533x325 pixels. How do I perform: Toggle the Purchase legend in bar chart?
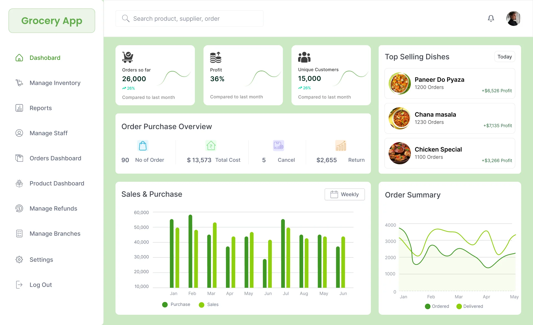176,304
